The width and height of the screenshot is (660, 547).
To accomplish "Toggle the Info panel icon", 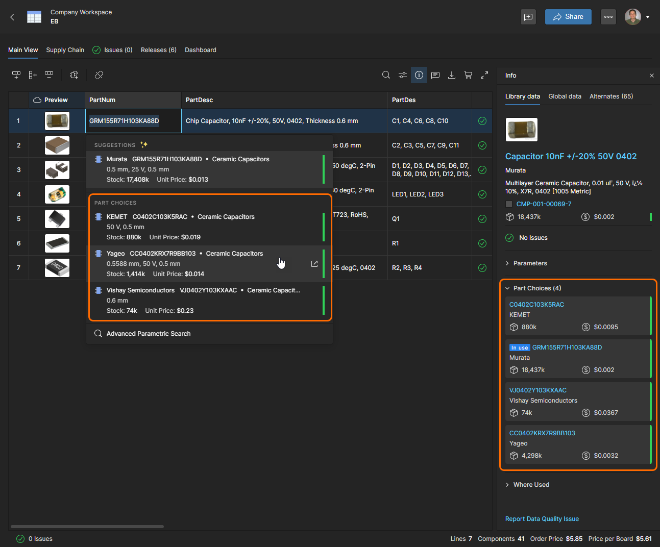I will click(x=419, y=75).
